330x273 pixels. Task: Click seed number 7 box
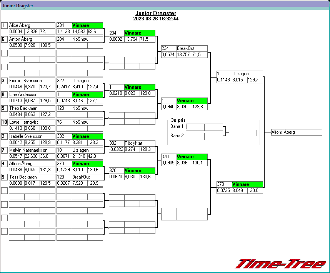tap(4, 150)
